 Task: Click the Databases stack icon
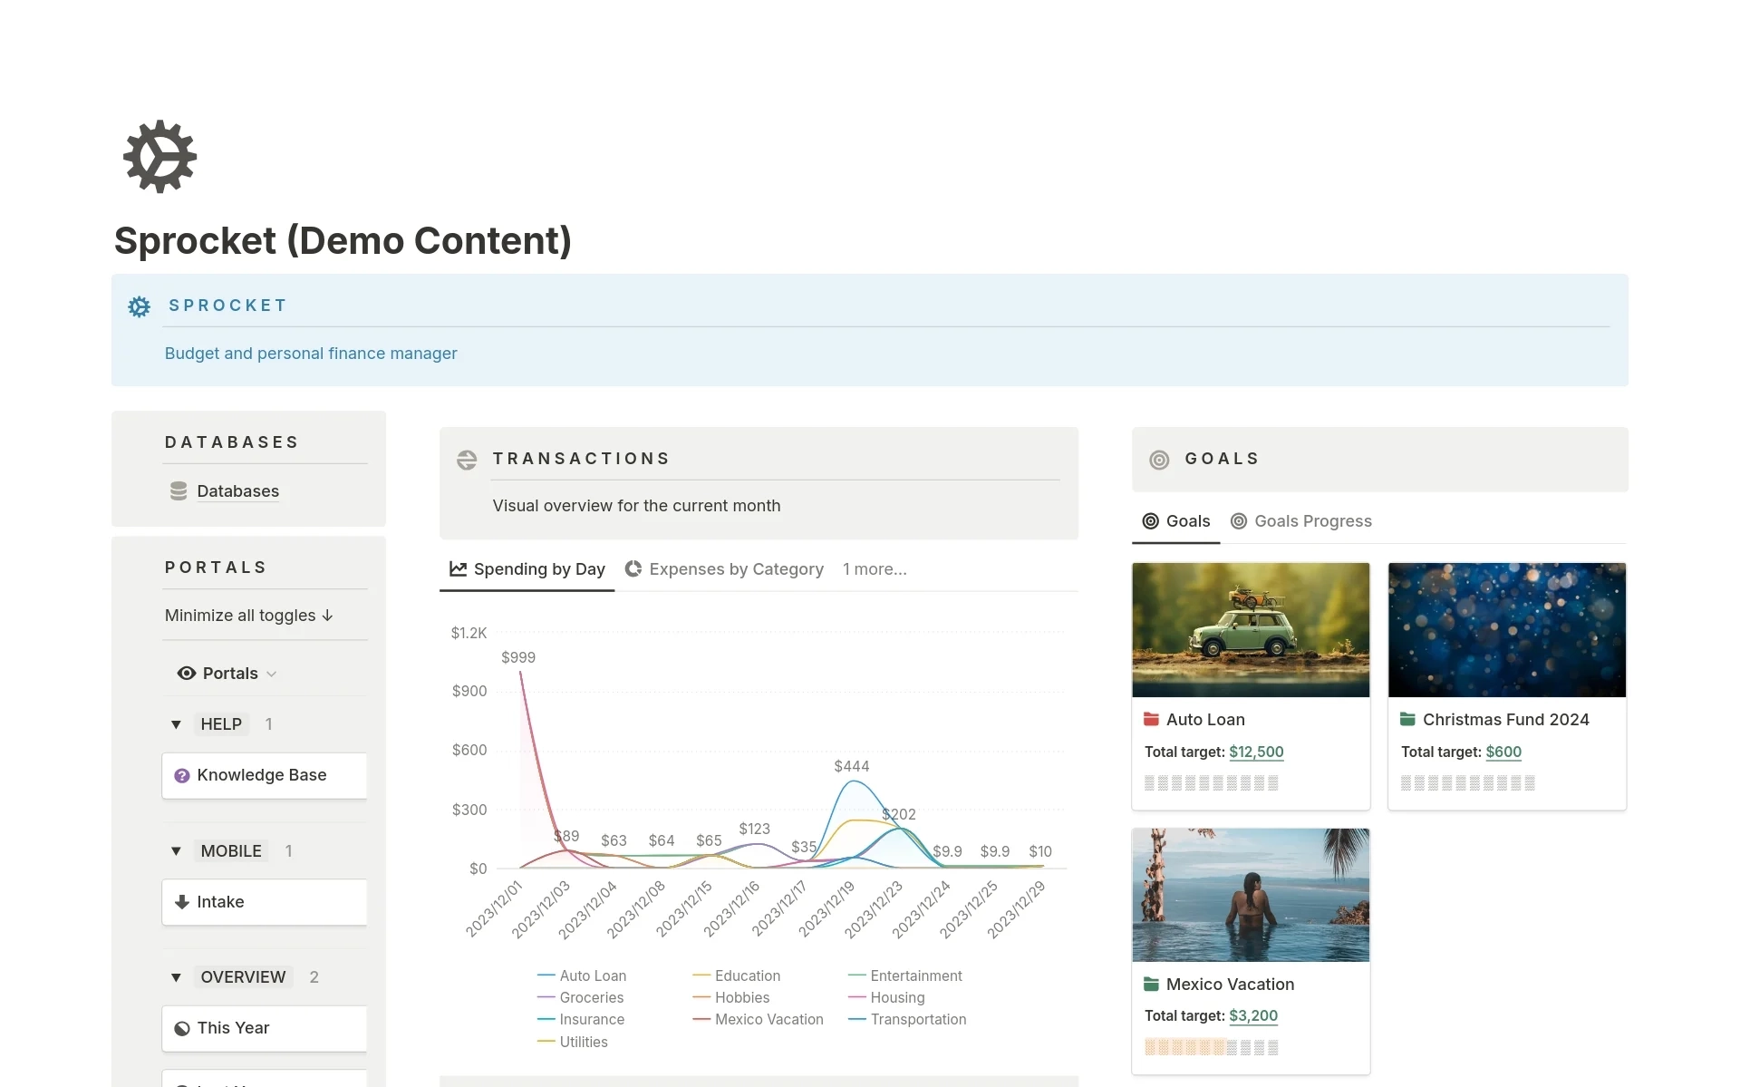tap(179, 491)
